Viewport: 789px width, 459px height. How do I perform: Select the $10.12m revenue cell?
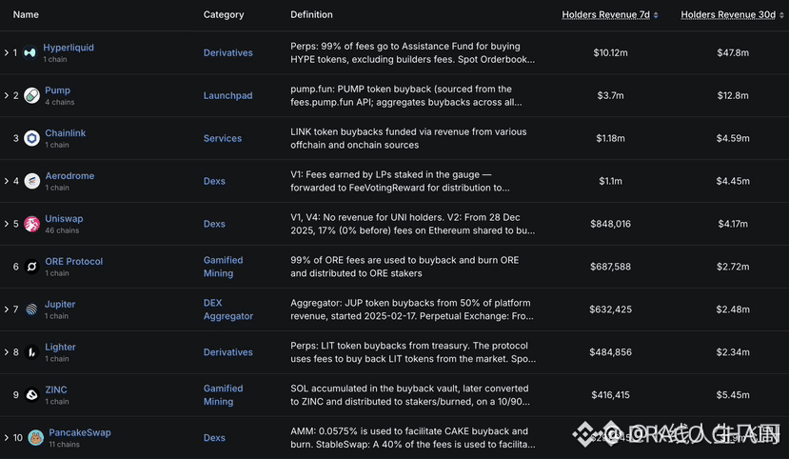pos(610,52)
